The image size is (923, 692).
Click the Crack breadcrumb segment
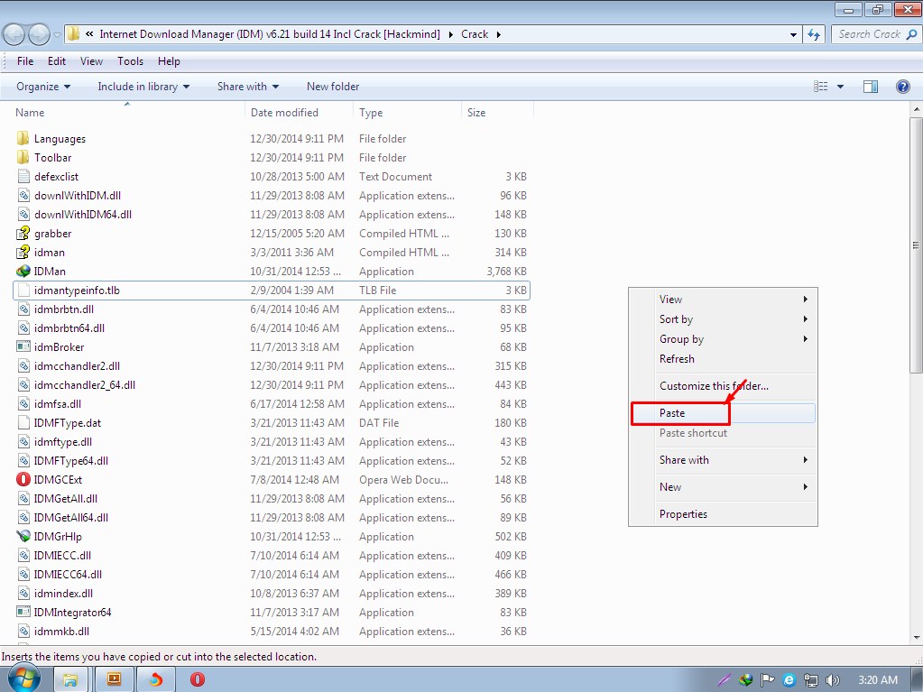(x=475, y=34)
